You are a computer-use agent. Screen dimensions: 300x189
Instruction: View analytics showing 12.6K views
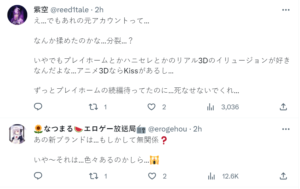(x=211, y=176)
